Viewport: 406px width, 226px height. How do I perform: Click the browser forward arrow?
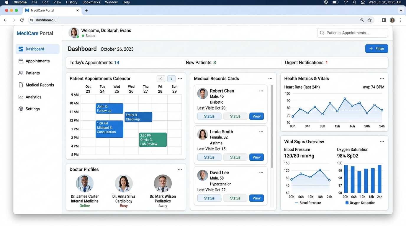(13, 20)
